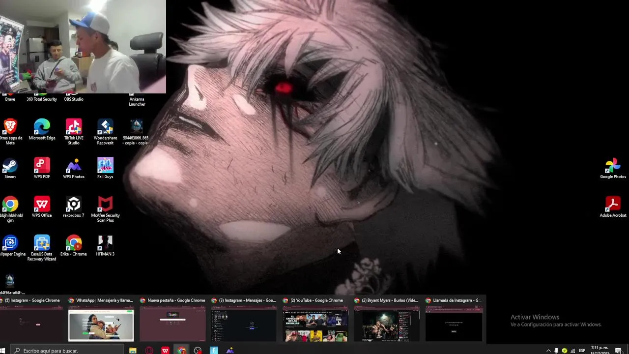Click the green circular tray icon
The width and height of the screenshot is (629, 354).
[564, 351]
